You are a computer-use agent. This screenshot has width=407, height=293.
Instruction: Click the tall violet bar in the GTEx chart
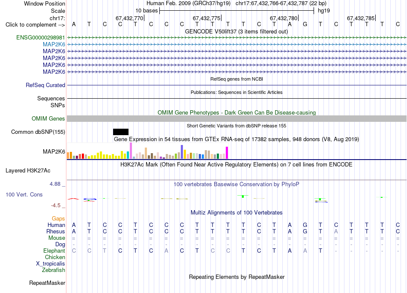click(x=131, y=151)
